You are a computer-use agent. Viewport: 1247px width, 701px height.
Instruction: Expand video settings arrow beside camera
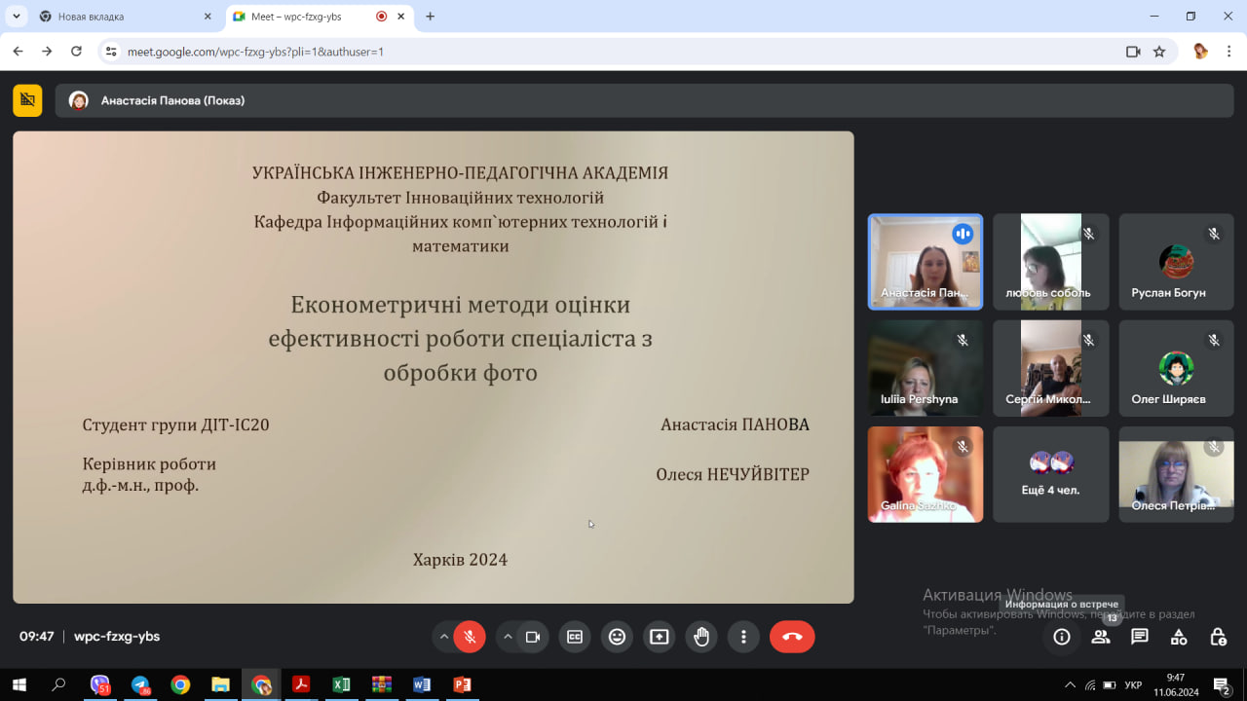point(508,637)
